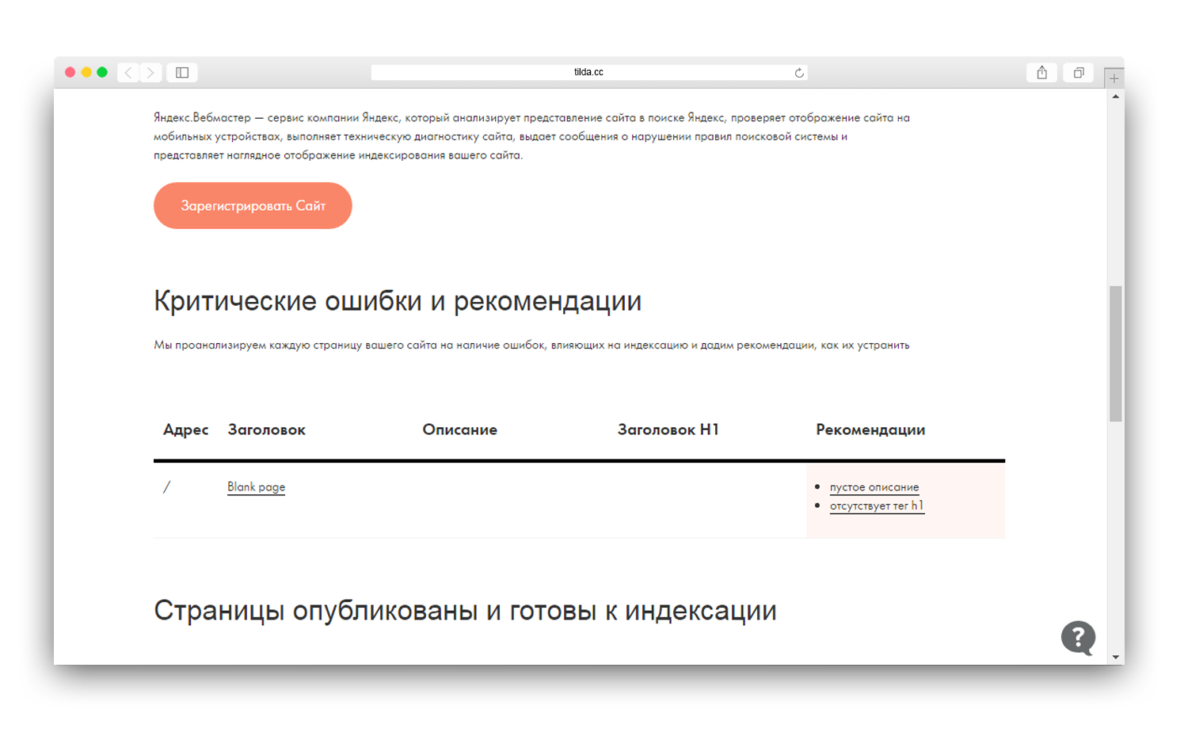Open the Share icon in toolbar
The height and width of the screenshot is (744, 1188).
tap(1042, 72)
